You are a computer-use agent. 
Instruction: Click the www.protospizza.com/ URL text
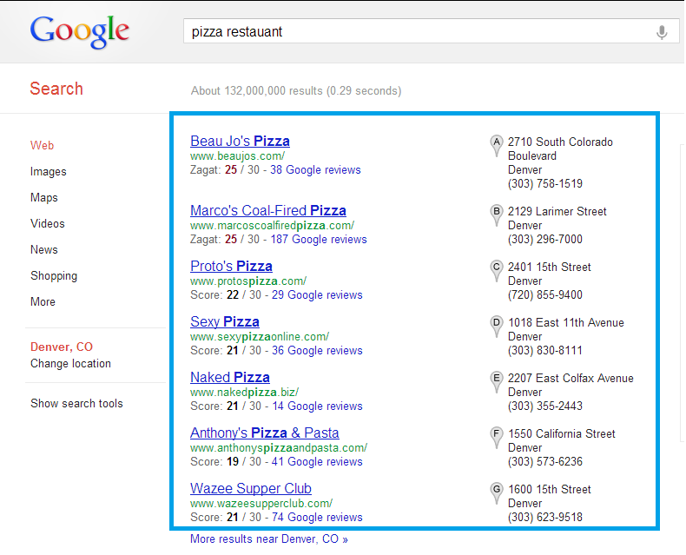tap(248, 281)
